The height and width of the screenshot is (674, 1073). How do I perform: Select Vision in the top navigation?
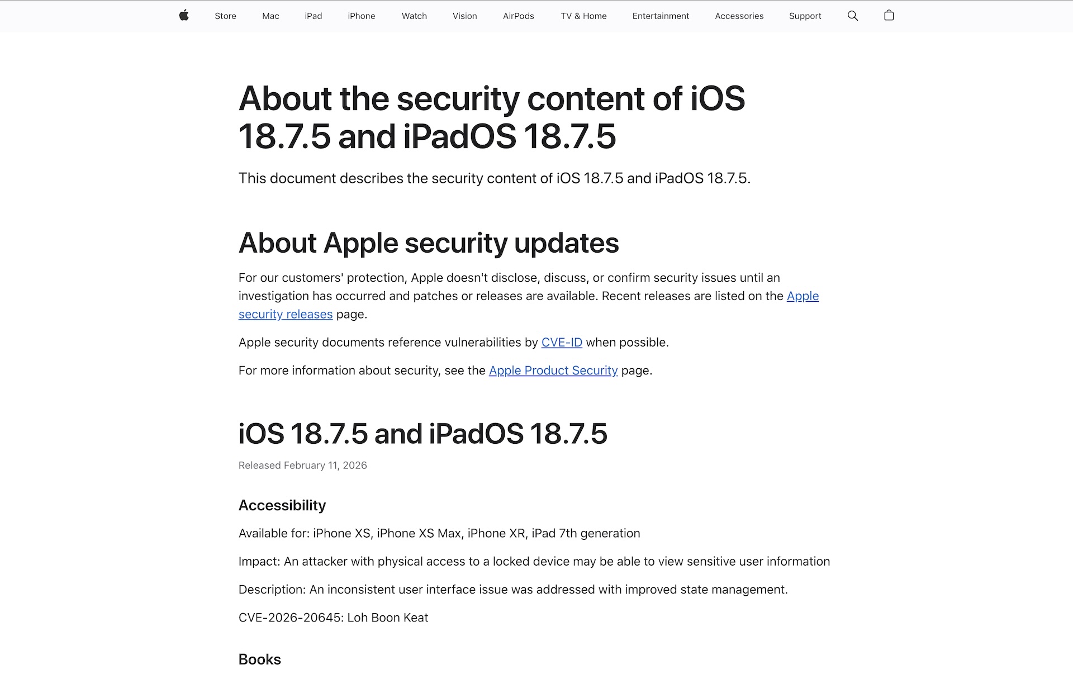coord(464,16)
